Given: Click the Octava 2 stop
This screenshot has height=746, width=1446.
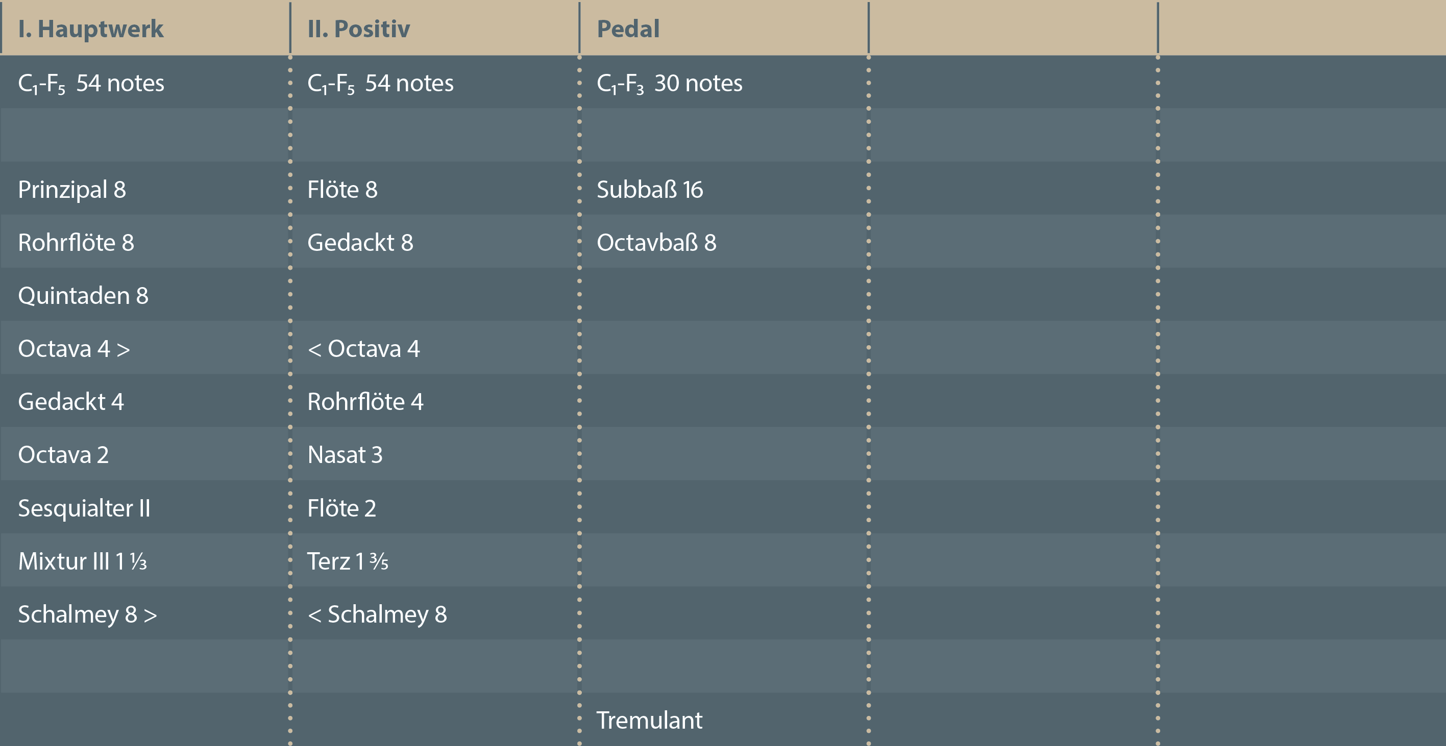Looking at the screenshot, I should (63, 455).
